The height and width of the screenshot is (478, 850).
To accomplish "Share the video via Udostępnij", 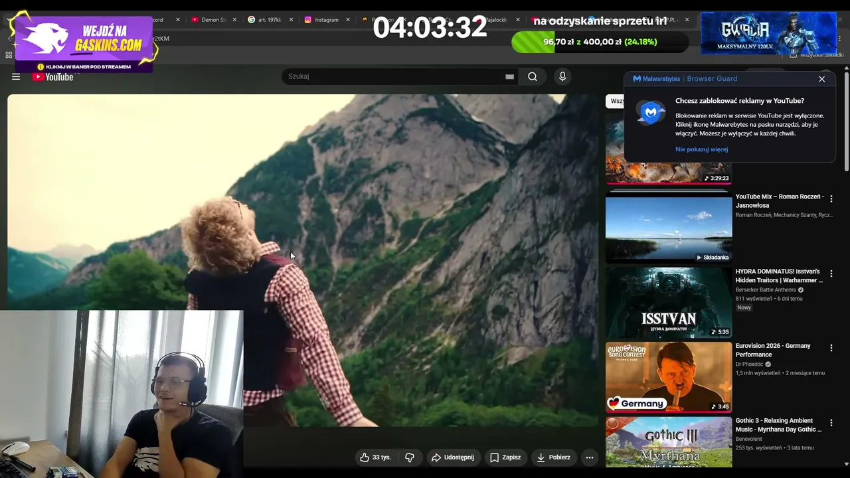I will coord(452,457).
